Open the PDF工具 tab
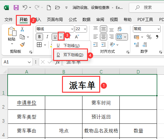This screenshot has height=139, width=164. [x=145, y=20]
